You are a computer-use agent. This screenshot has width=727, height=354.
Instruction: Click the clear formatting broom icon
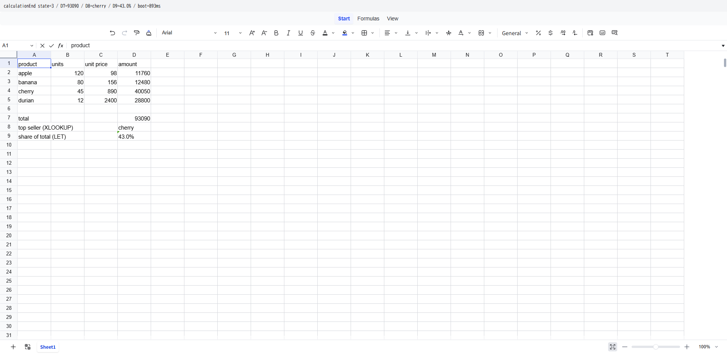(x=149, y=33)
